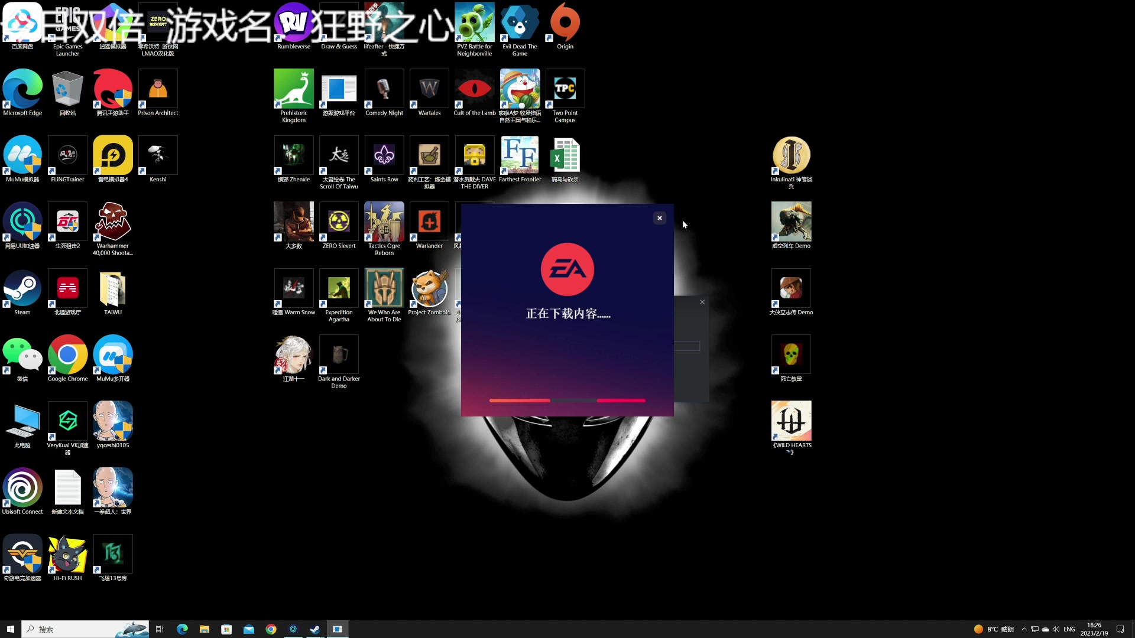1135x638 pixels.
Task: Close the EA downloading content dialog
Action: 660,218
